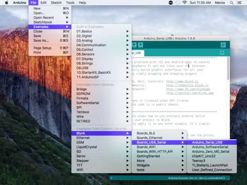Viewport: 247px width, 185px height.
Task: Expand the 04.Communication examples submenu
Action: [102, 45]
